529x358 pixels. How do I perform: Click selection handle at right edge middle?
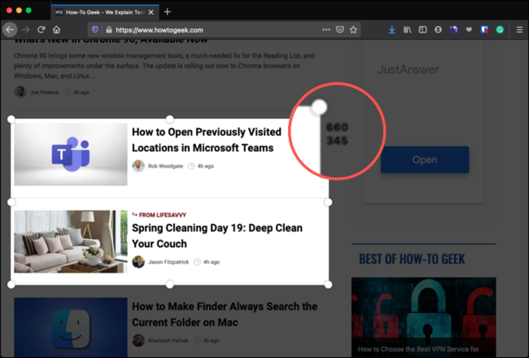point(328,202)
